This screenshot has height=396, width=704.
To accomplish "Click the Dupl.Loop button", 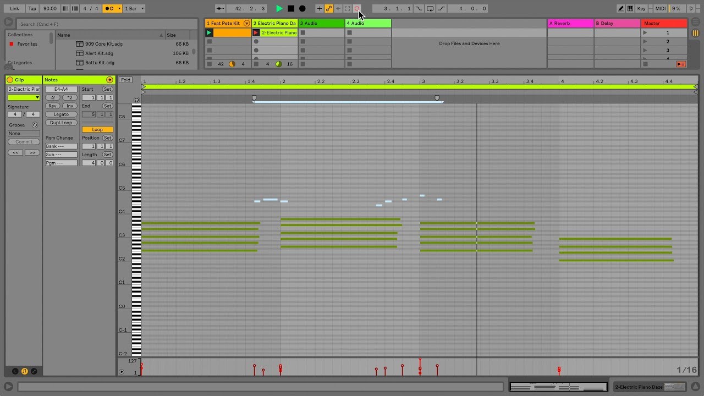I will click(62, 123).
